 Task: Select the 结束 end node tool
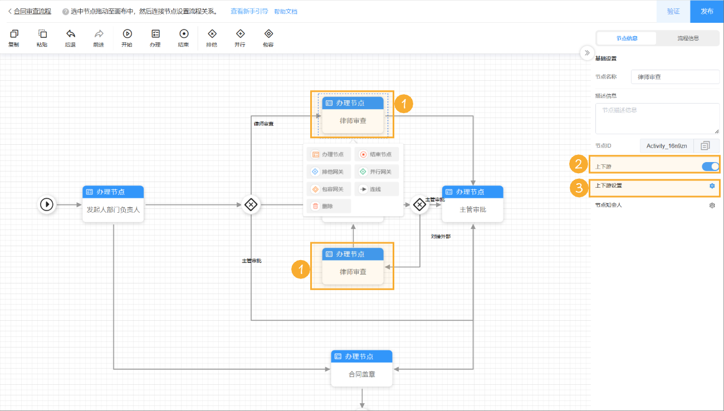184,35
